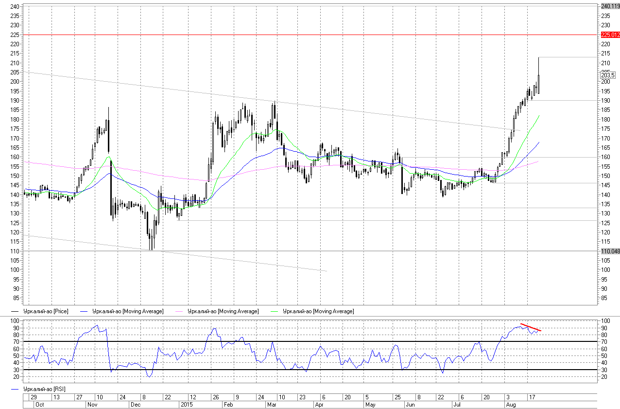Select the red divergence line on RSI
This screenshot has height=409, width=620.
click(x=531, y=327)
